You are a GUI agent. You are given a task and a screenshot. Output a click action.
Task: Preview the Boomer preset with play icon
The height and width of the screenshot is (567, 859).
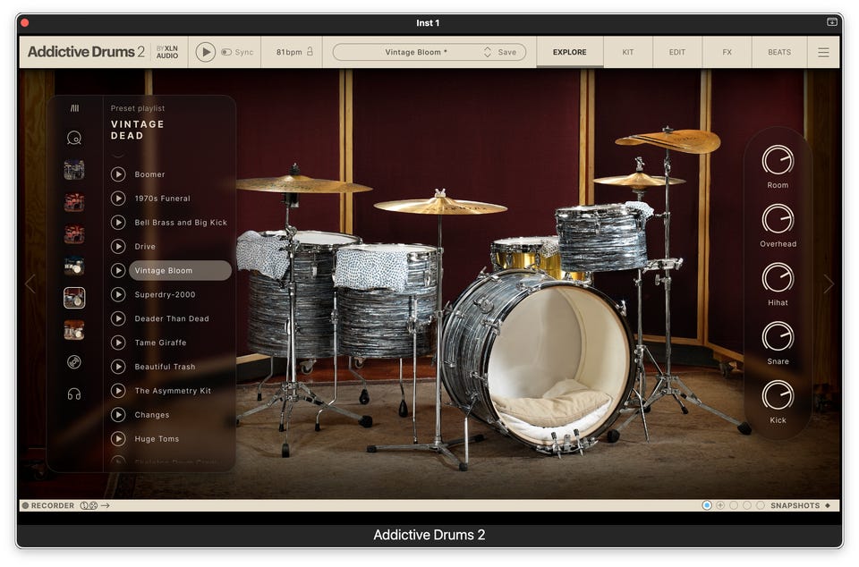(x=118, y=174)
